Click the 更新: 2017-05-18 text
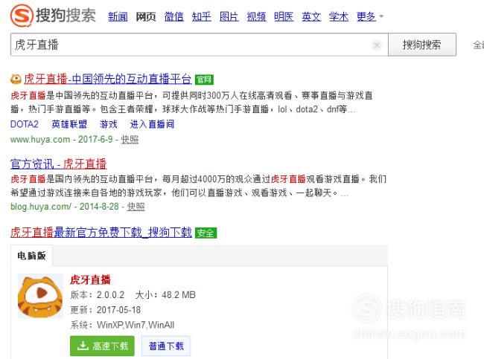This screenshot has height=359, width=484. pos(106,310)
